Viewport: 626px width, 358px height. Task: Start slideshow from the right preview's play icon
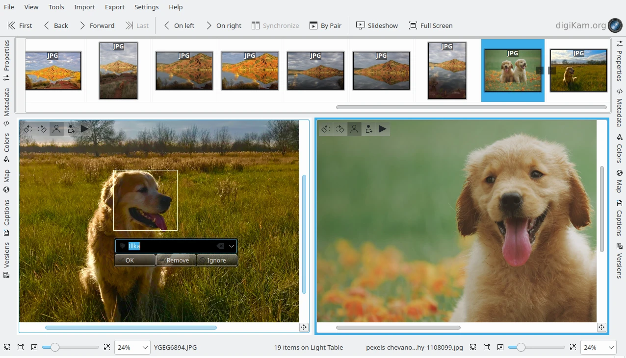[x=382, y=129]
